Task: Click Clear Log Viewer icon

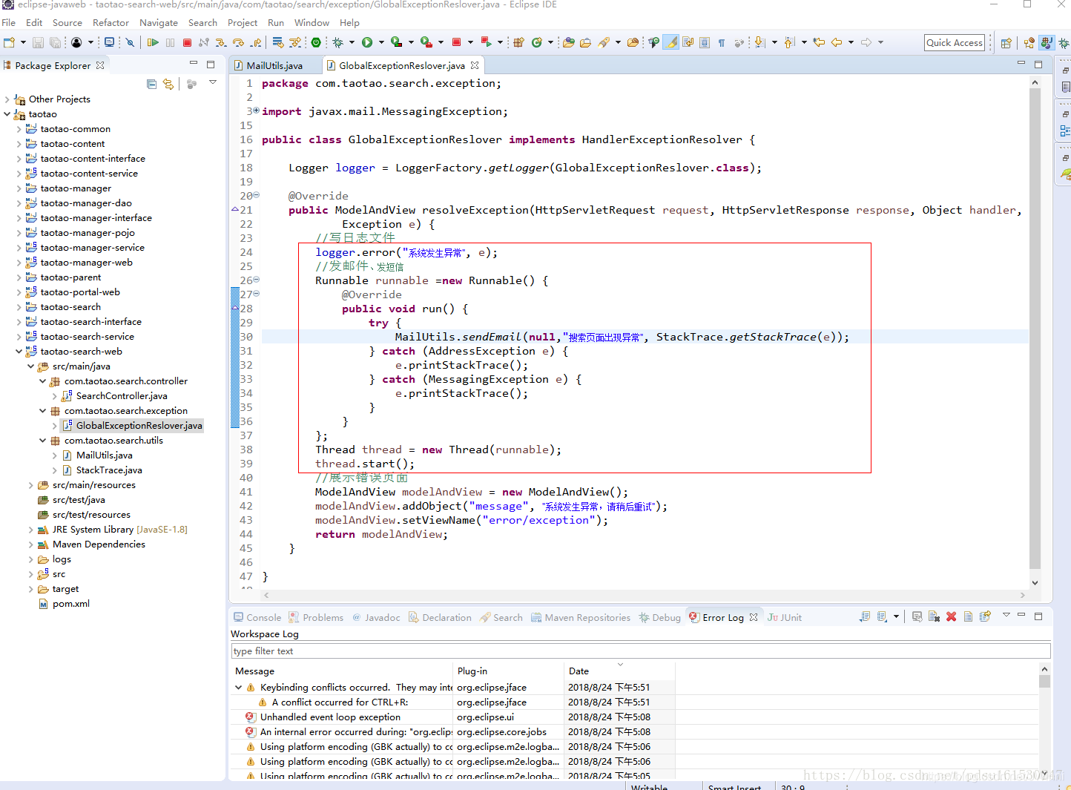Action: (x=934, y=616)
